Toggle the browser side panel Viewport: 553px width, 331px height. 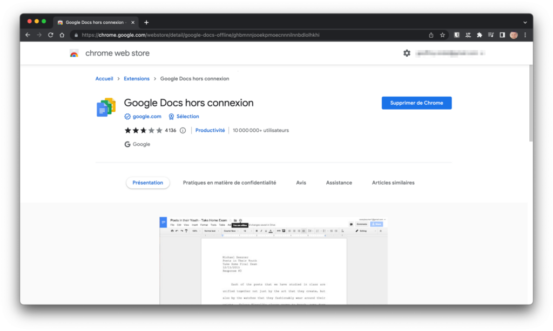(x=502, y=35)
